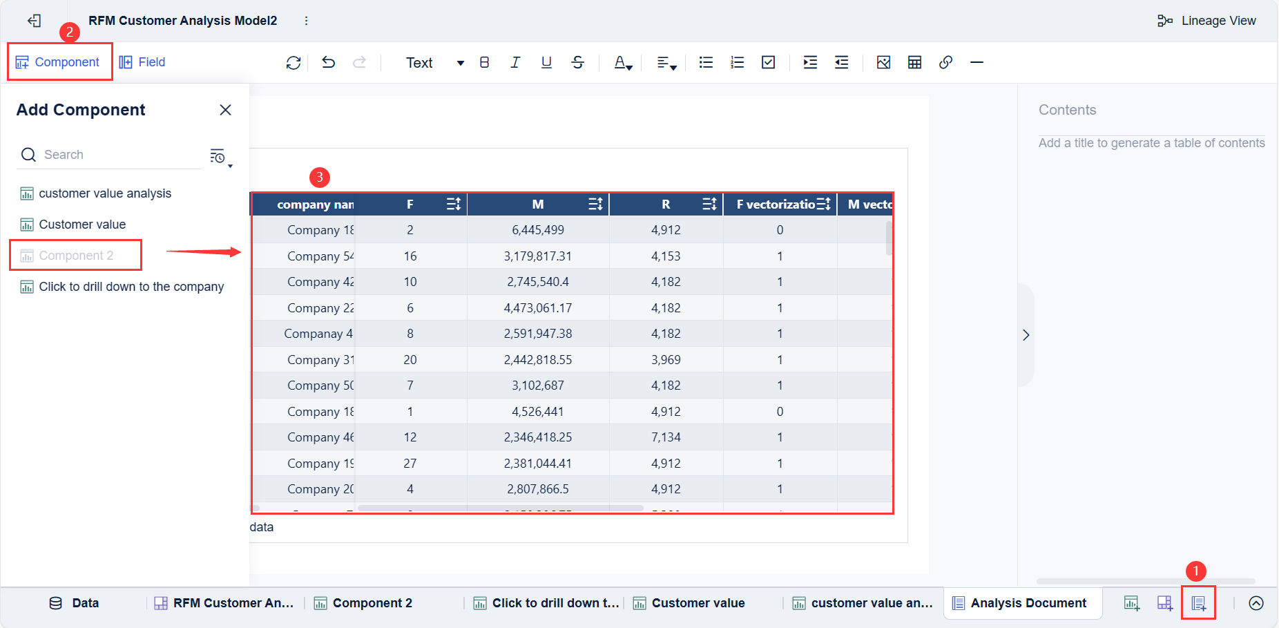
Task: Expand the Contents side panel chevron
Action: click(1026, 334)
